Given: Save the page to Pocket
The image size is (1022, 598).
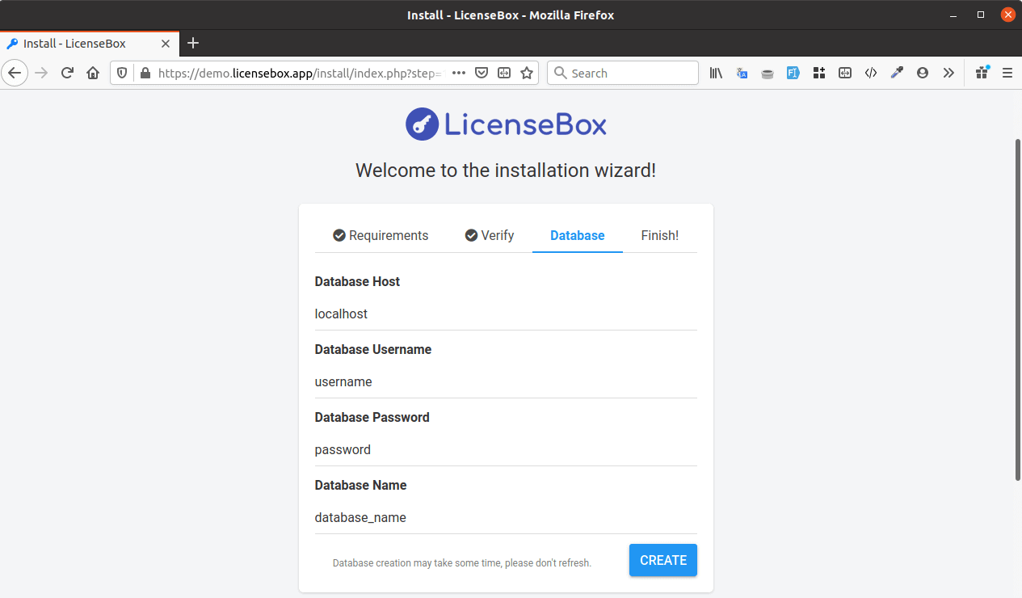Looking at the screenshot, I should coord(482,73).
